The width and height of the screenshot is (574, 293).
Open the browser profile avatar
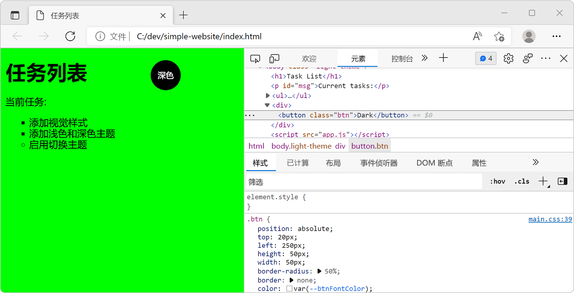(x=529, y=36)
